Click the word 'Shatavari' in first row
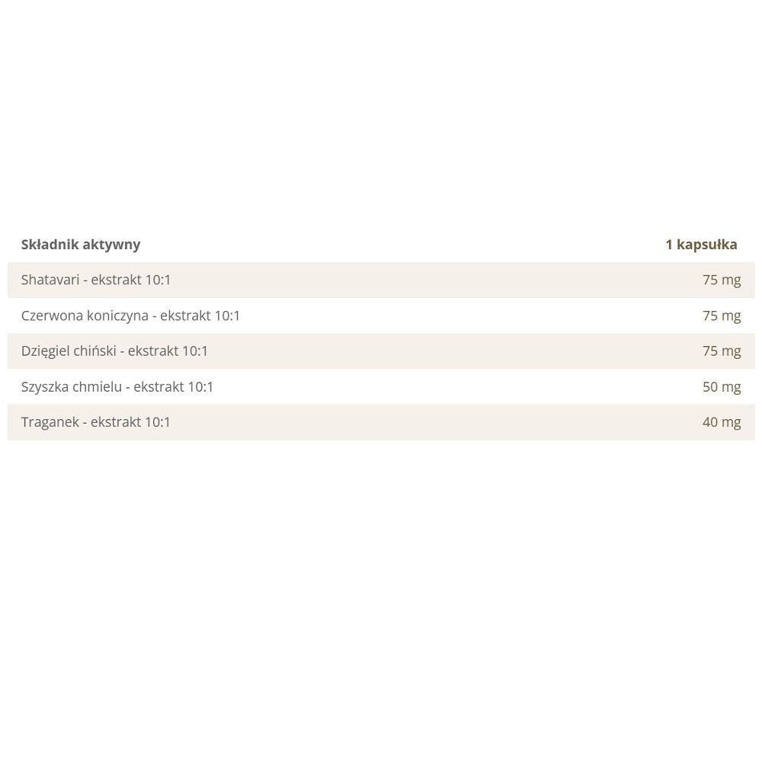The image size is (762, 762). (x=50, y=280)
